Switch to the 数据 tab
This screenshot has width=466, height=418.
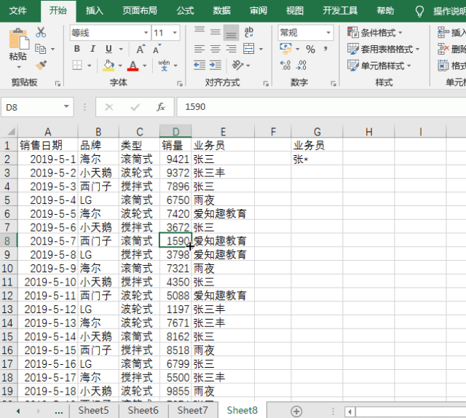pyautogui.click(x=221, y=11)
